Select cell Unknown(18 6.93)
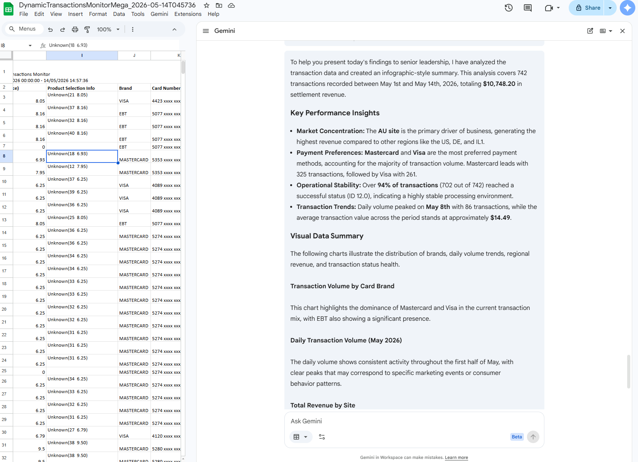This screenshot has height=462, width=638. pos(82,156)
